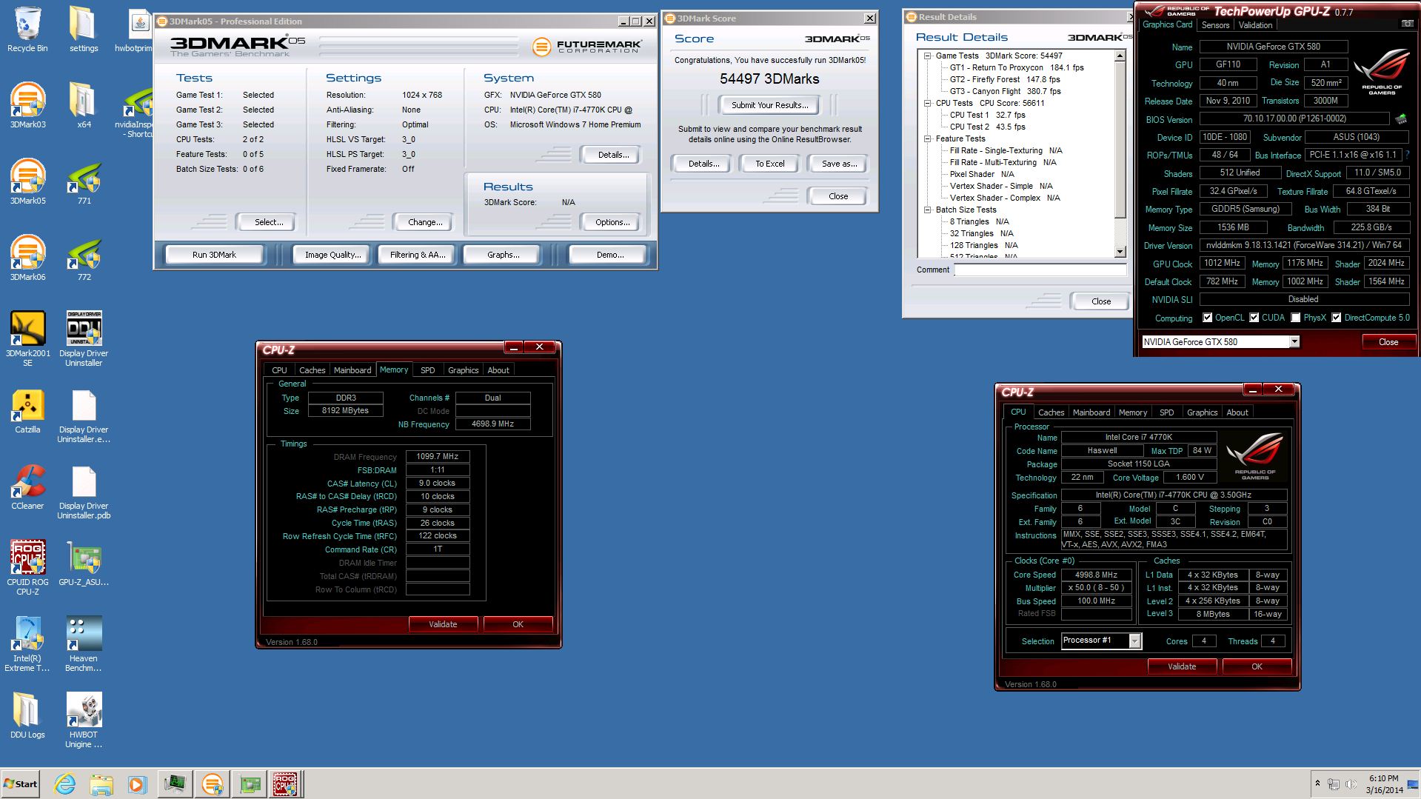This screenshot has width=1421, height=799.
Task: Open Filtering & AA options in 3DMark05
Action: click(x=418, y=255)
